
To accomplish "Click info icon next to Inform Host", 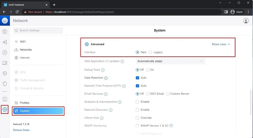I will click(x=102, y=118).
